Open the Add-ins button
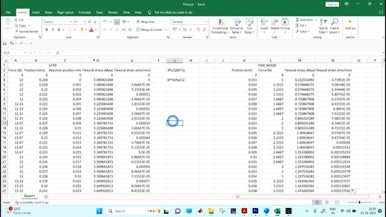This screenshot has height=217, width=386. [x=350, y=25]
